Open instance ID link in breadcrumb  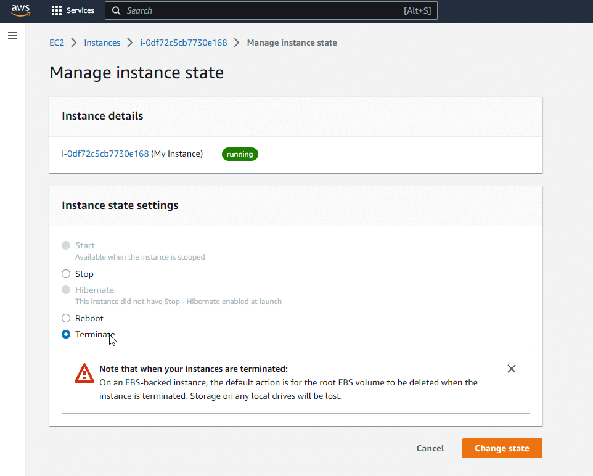pos(184,43)
